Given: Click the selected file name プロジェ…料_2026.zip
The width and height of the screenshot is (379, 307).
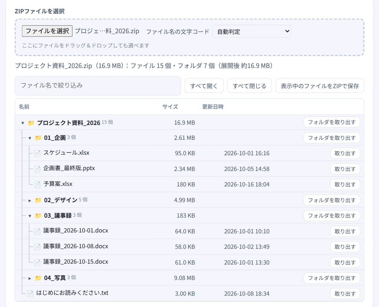Looking at the screenshot, I should pyautogui.click(x=107, y=31).
